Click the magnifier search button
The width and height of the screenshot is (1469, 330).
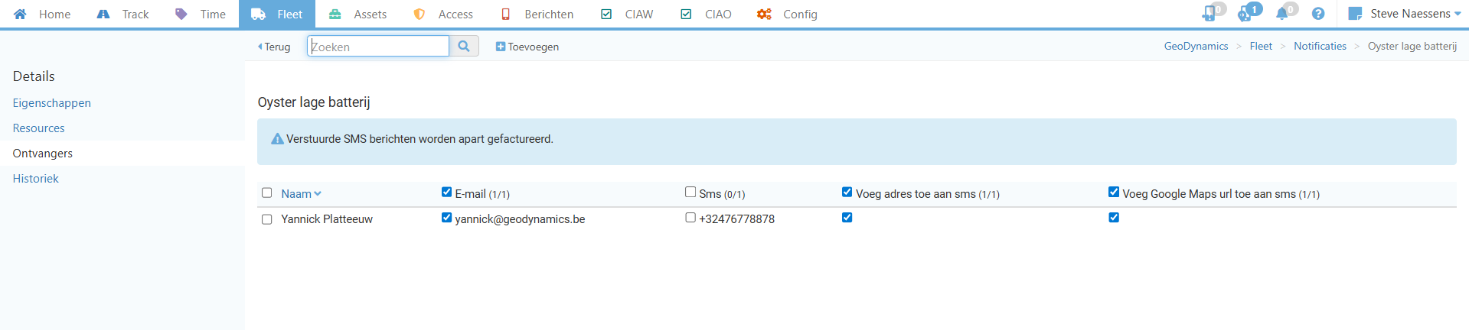(464, 46)
